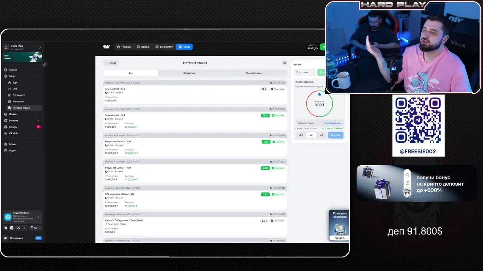Copy bet ID of 5 000,00 ₸ bet
This screenshot has width=483, height=271.
[271, 162]
